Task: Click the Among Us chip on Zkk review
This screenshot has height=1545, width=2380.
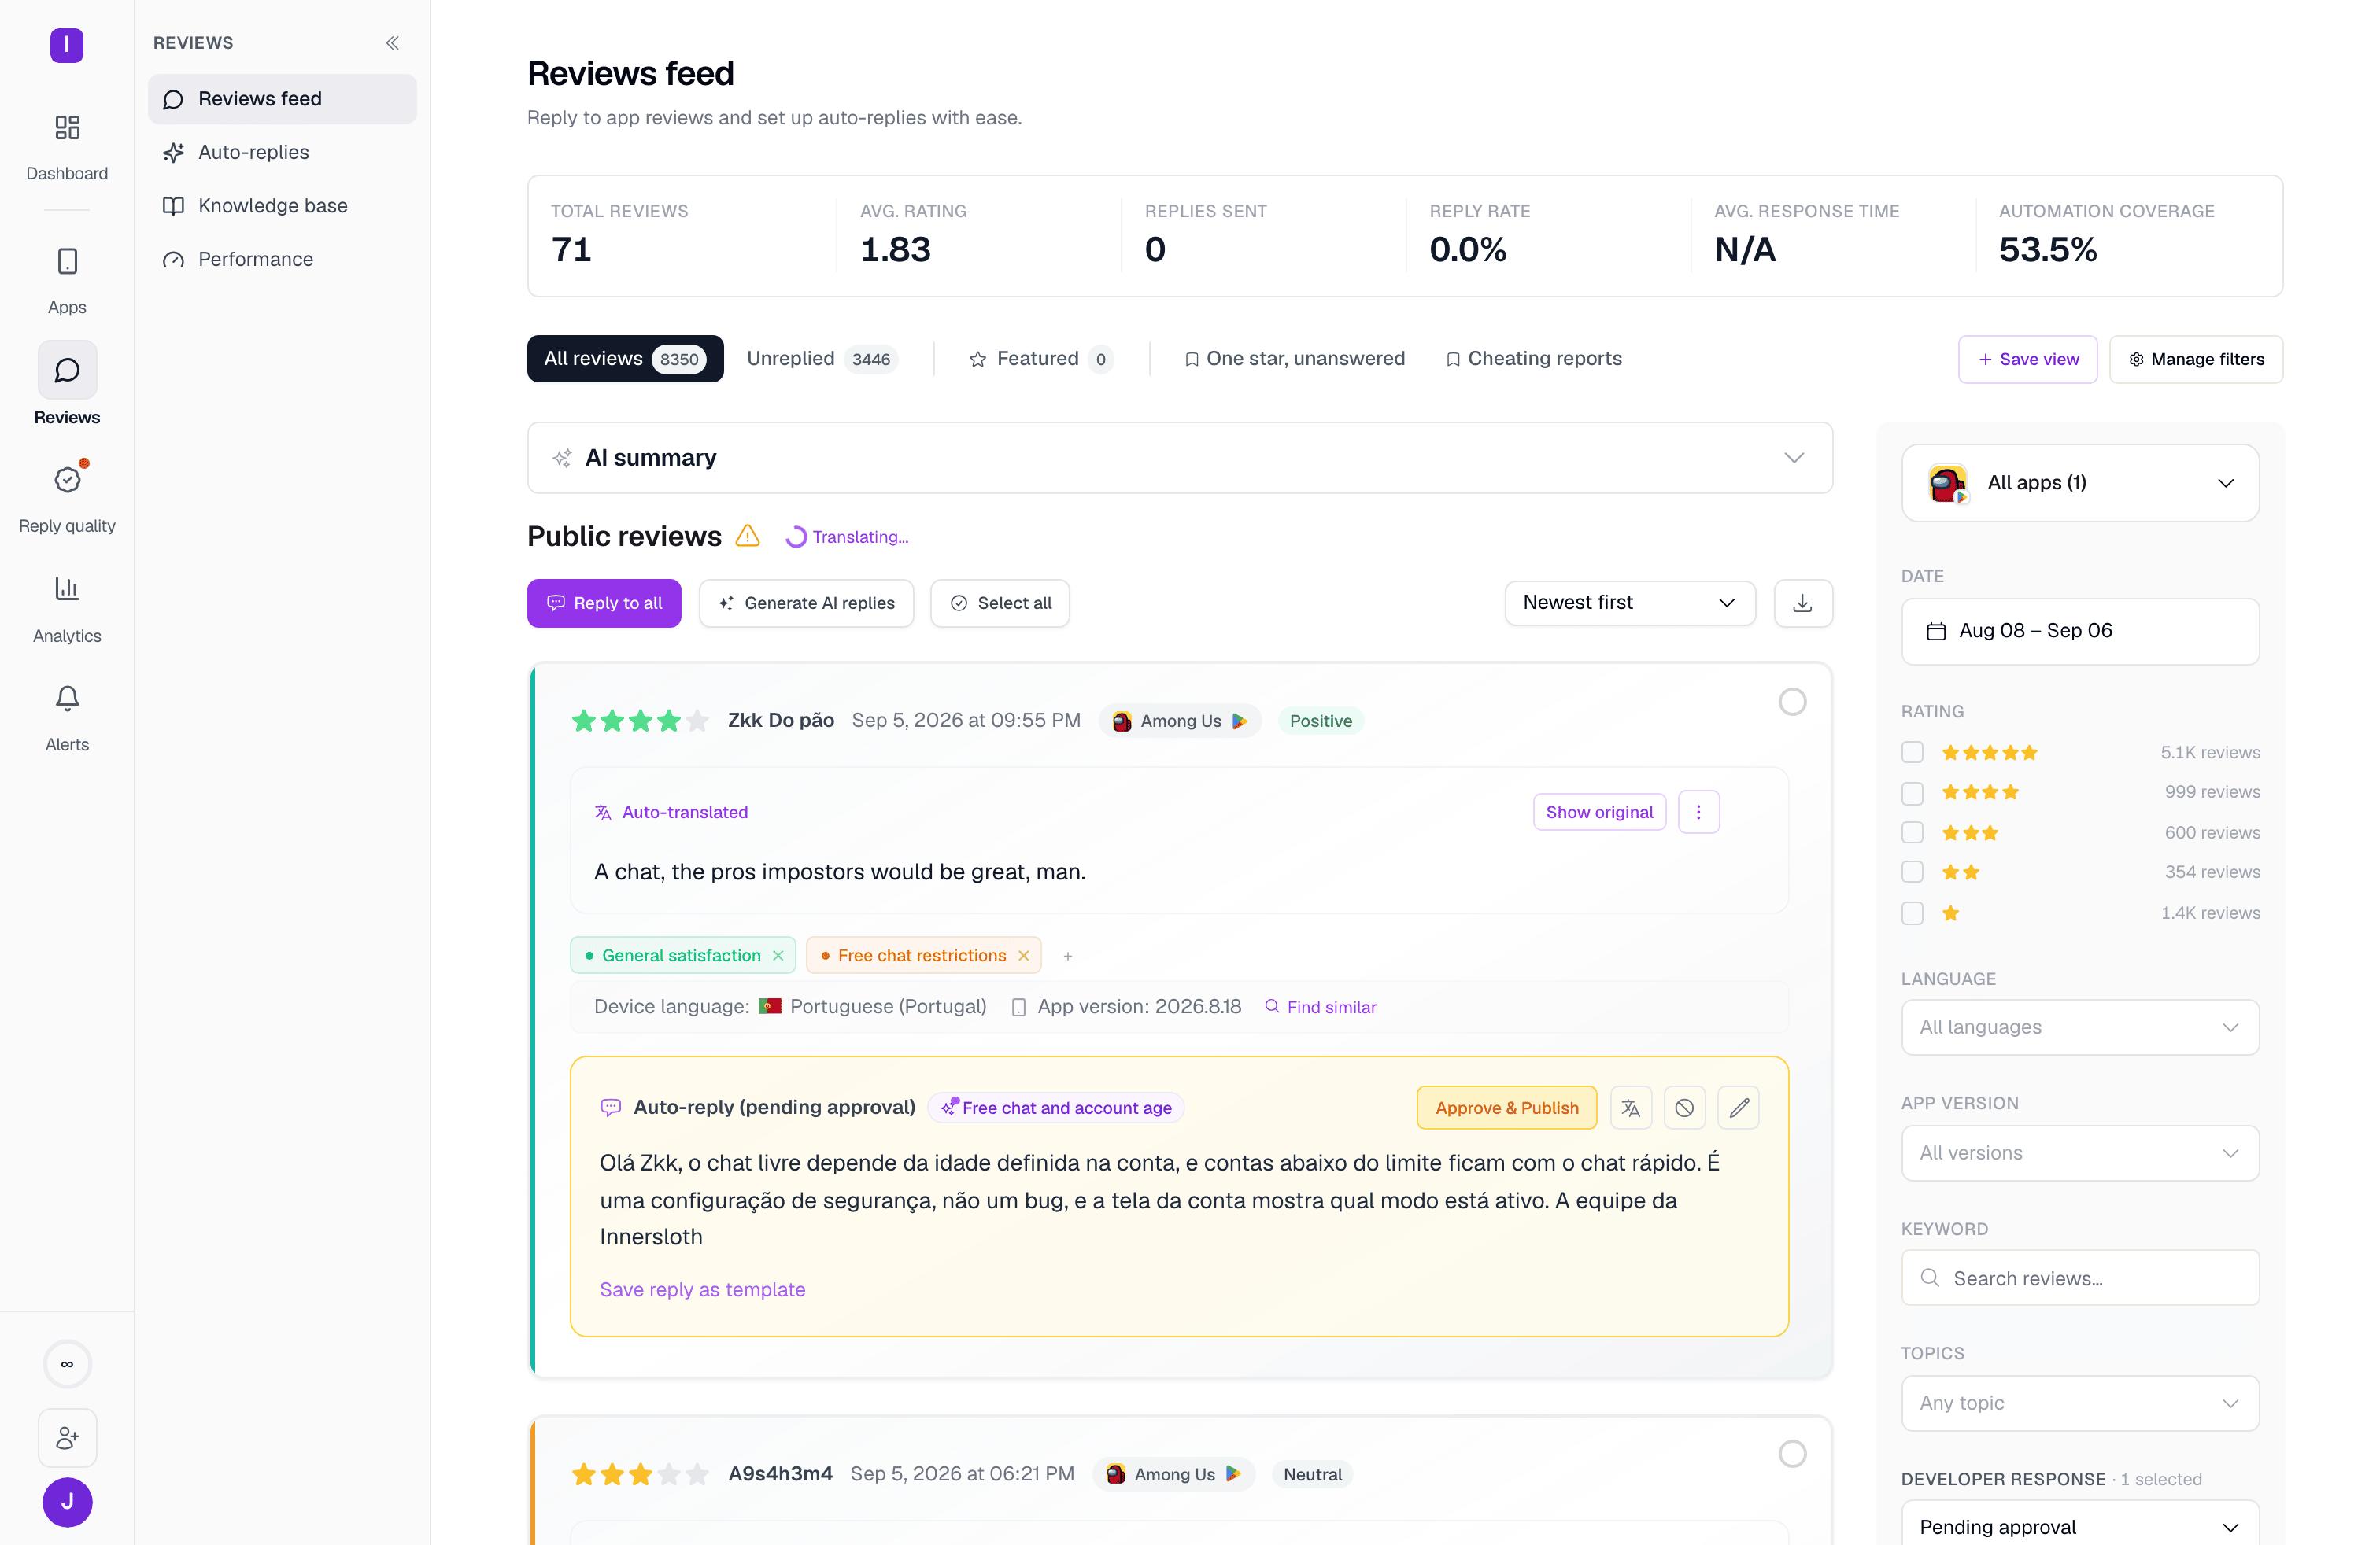Action: pyautogui.click(x=1180, y=721)
